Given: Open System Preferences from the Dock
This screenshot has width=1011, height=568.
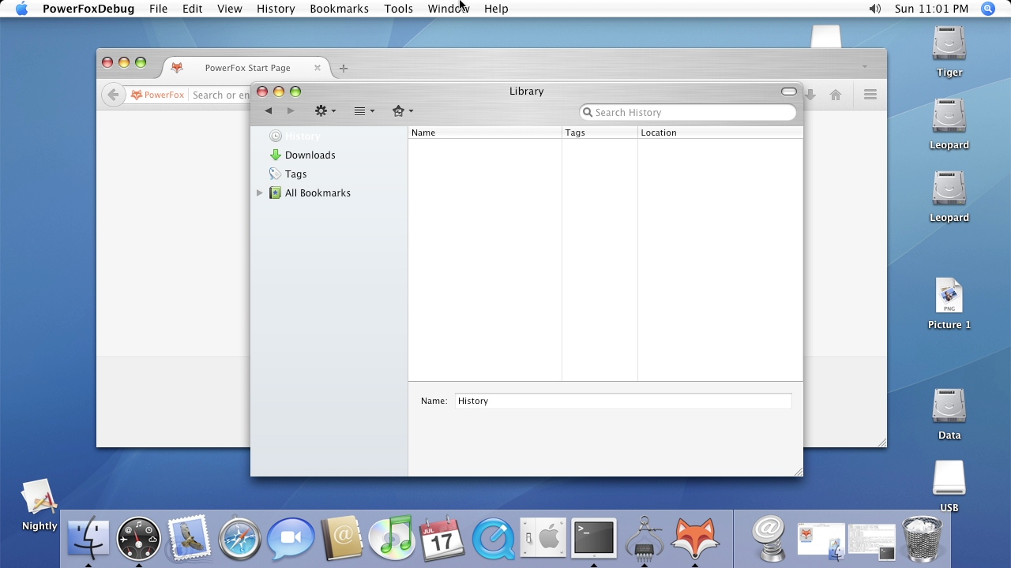Looking at the screenshot, I should [543, 538].
